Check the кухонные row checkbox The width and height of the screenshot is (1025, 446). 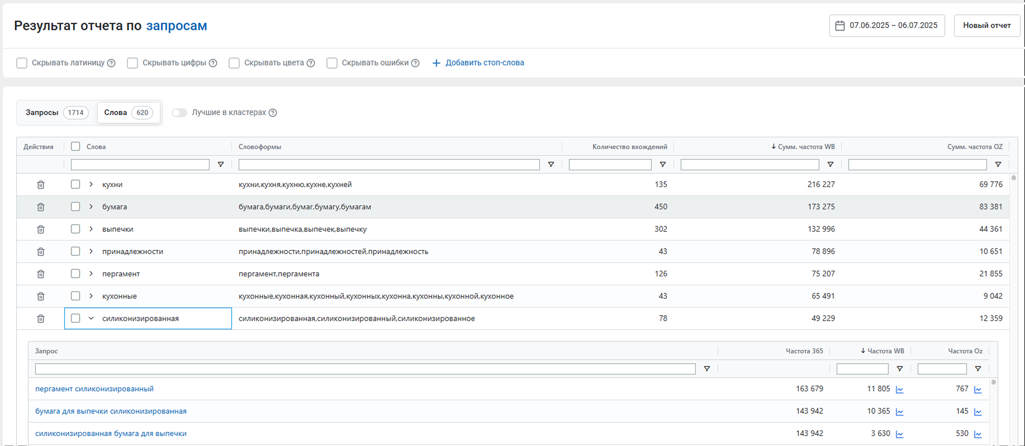[x=76, y=296]
